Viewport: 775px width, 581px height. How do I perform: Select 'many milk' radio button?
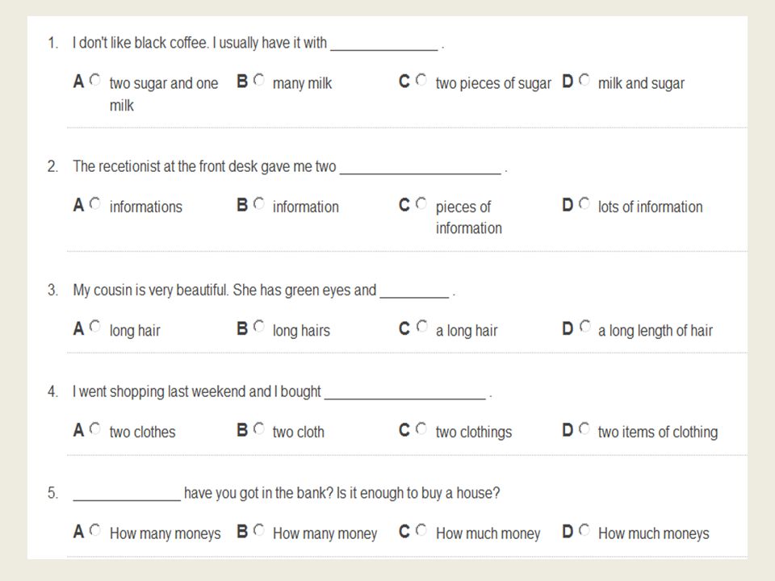259,80
